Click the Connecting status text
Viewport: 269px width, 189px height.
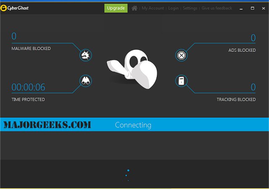[133, 125]
